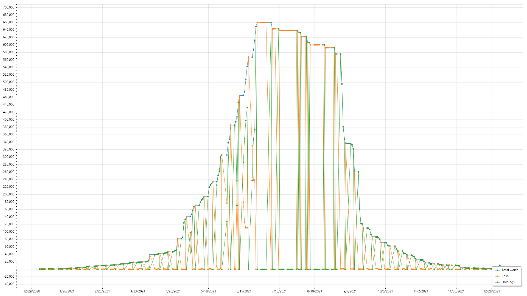Click the 700,000 y-axis label

(x=9, y=7)
